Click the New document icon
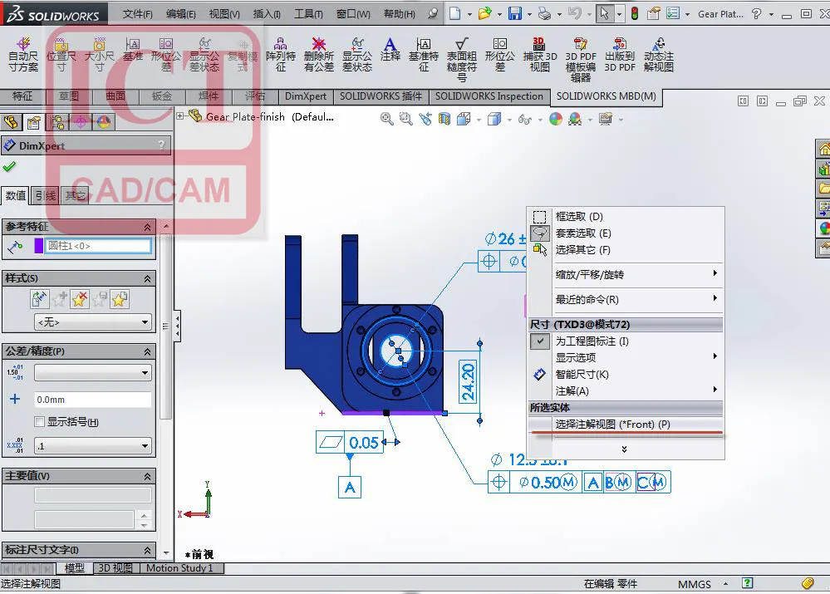This screenshot has width=830, height=594. [x=454, y=14]
